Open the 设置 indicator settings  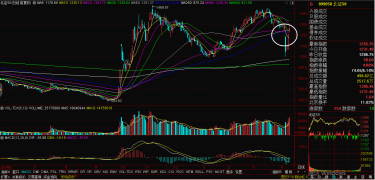pos(238,172)
